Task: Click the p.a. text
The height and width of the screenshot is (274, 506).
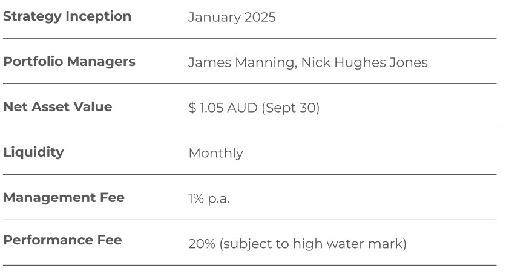Action: click(x=218, y=198)
